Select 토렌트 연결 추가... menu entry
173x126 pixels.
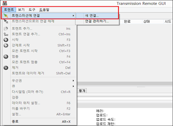39,34
